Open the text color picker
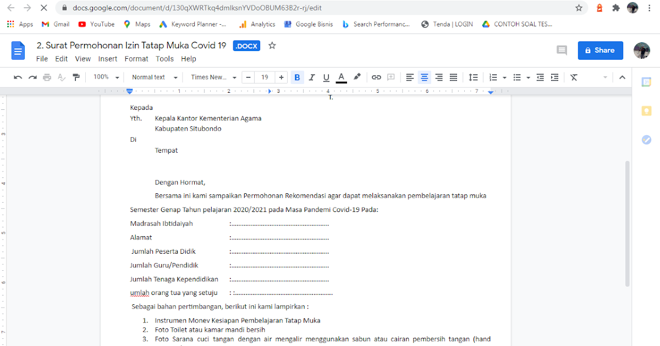 (x=341, y=77)
